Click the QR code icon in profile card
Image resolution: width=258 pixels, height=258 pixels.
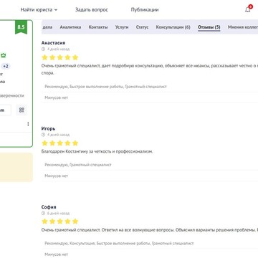(21, 110)
